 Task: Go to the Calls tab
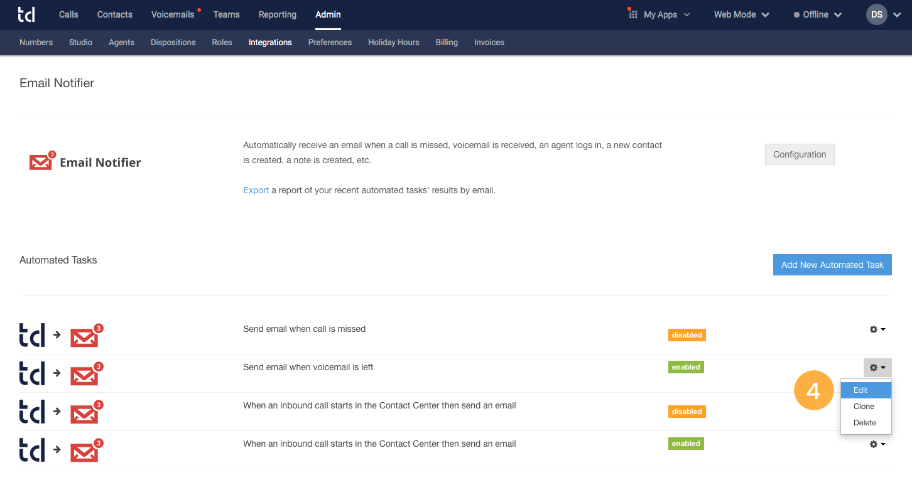68,14
